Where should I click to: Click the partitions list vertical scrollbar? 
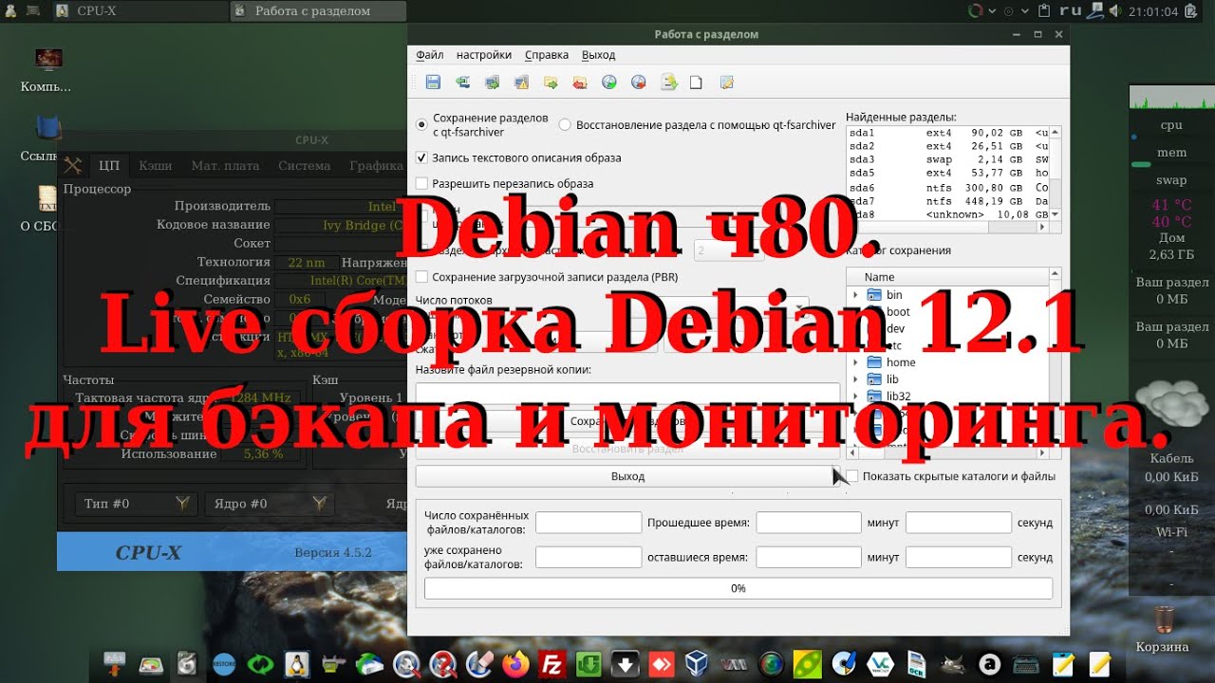tap(1056, 174)
